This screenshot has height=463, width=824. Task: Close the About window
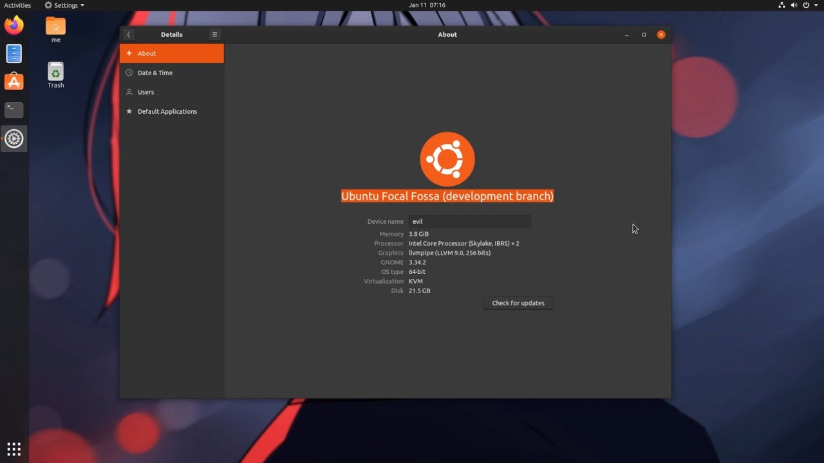click(661, 35)
